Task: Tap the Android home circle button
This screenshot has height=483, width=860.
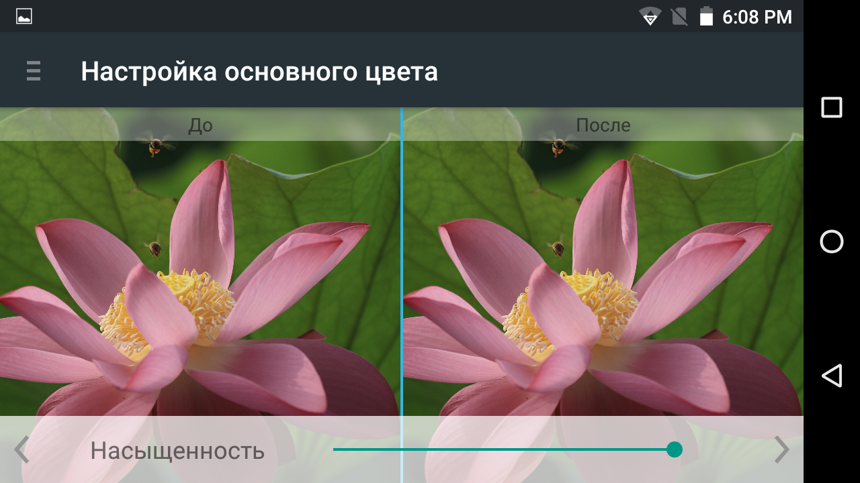Action: (x=832, y=241)
